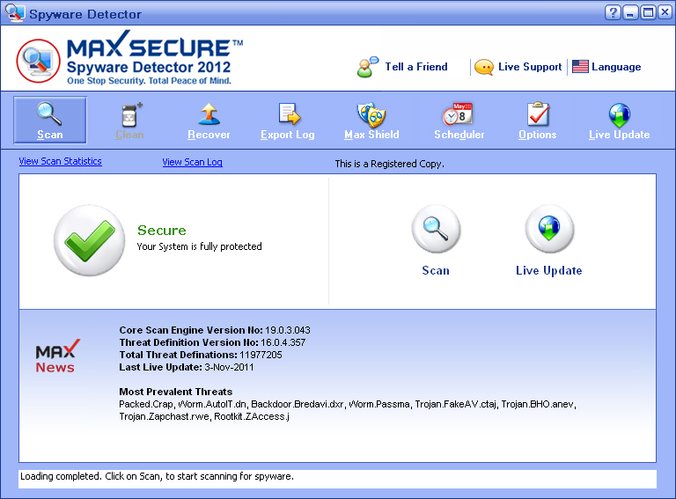Click the Language flag icon

click(580, 66)
